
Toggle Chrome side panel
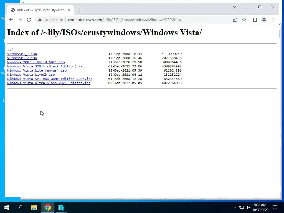pos(255,20)
